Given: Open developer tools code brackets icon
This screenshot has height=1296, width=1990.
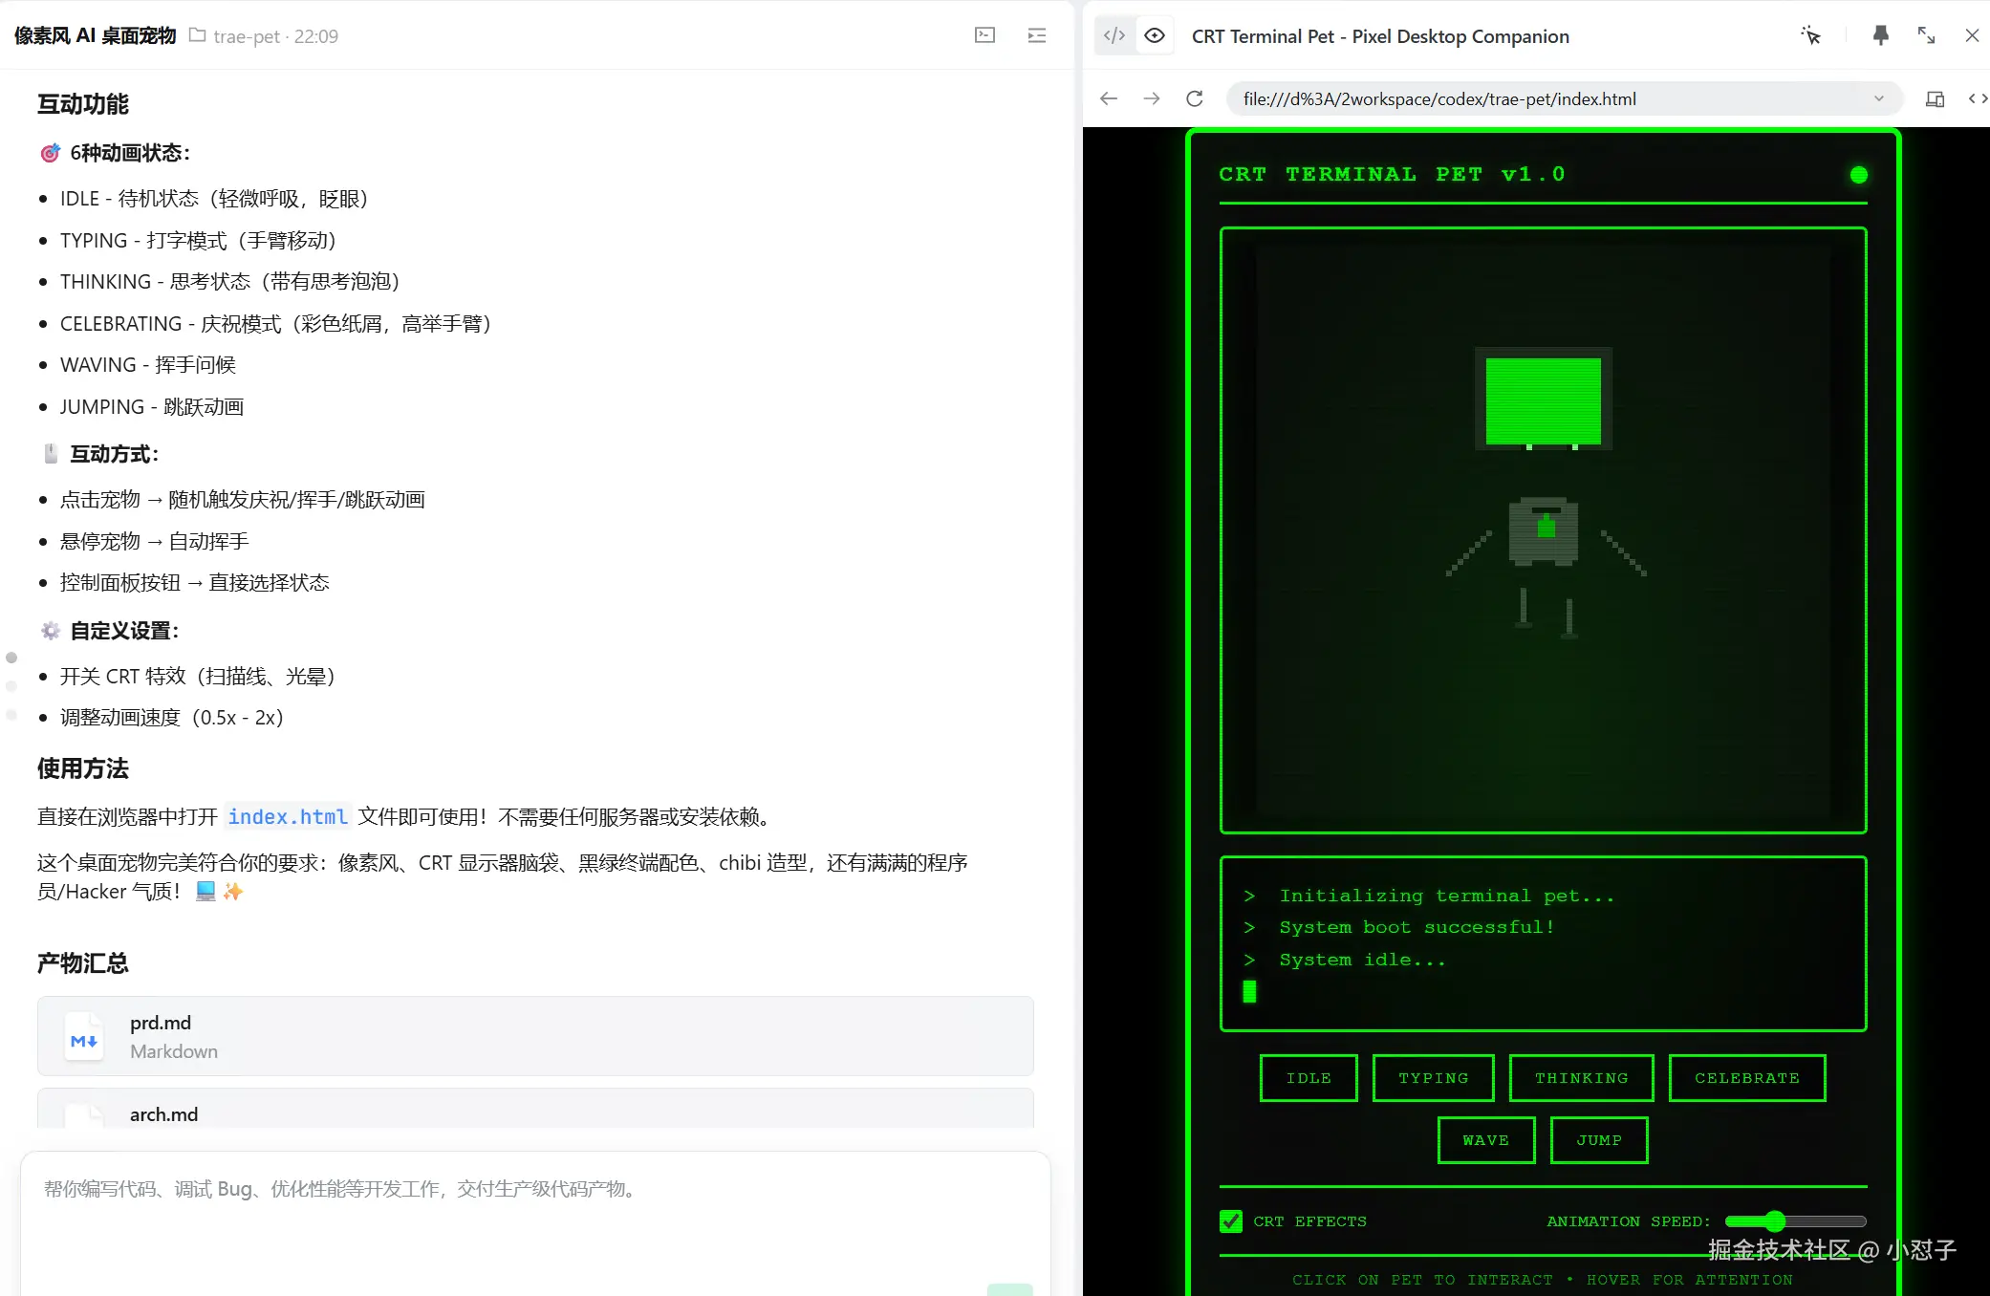Looking at the screenshot, I should click(1978, 98).
